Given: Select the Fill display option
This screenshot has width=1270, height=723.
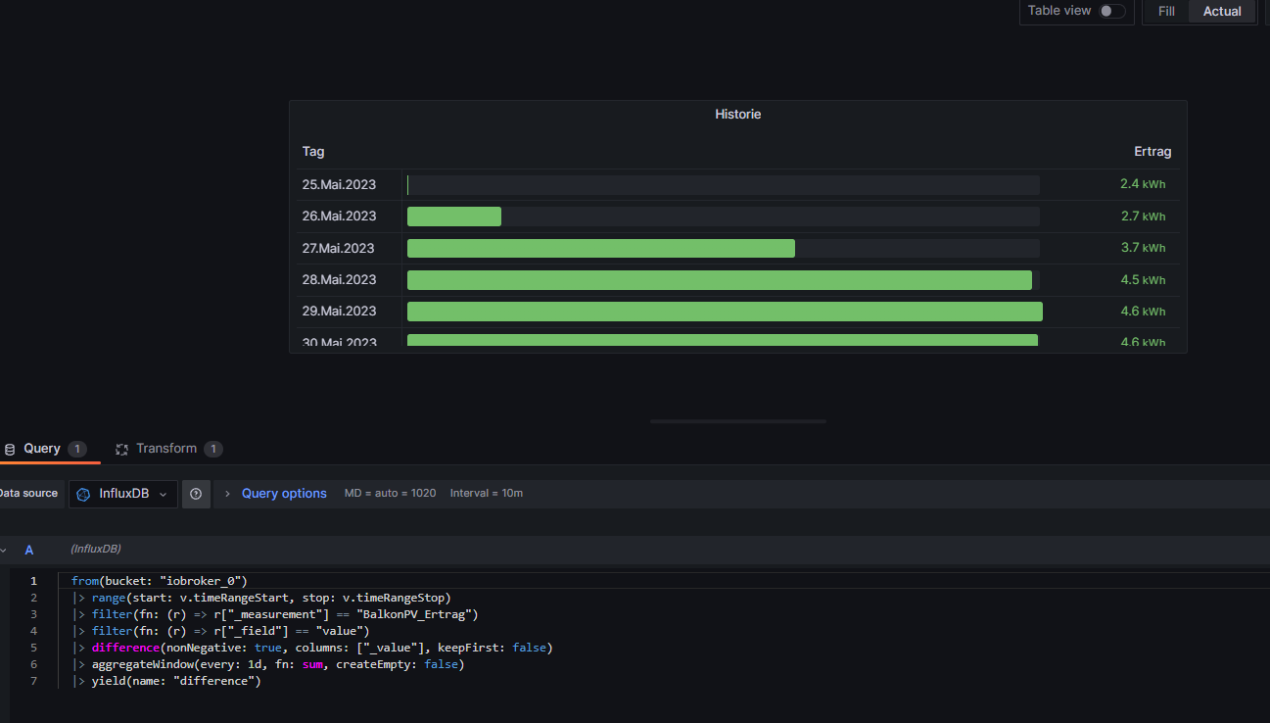Looking at the screenshot, I should [x=1166, y=11].
